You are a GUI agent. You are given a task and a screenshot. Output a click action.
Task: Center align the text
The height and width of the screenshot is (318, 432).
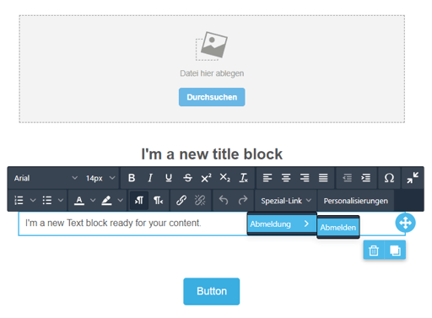click(x=286, y=178)
